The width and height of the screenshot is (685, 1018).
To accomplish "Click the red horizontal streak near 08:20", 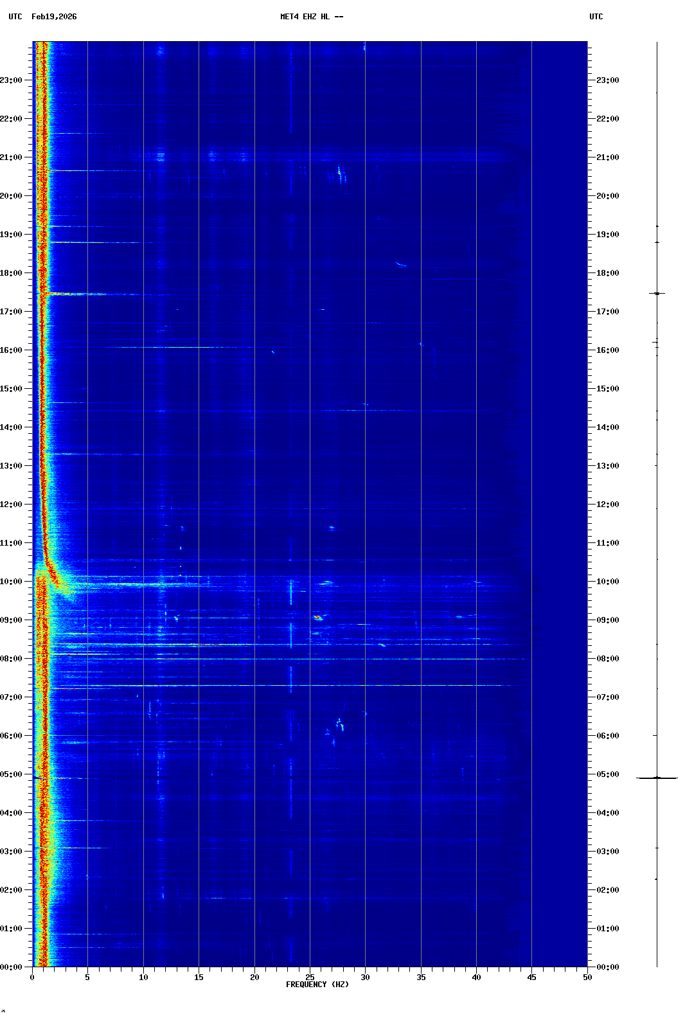I will pyautogui.click(x=206, y=644).
